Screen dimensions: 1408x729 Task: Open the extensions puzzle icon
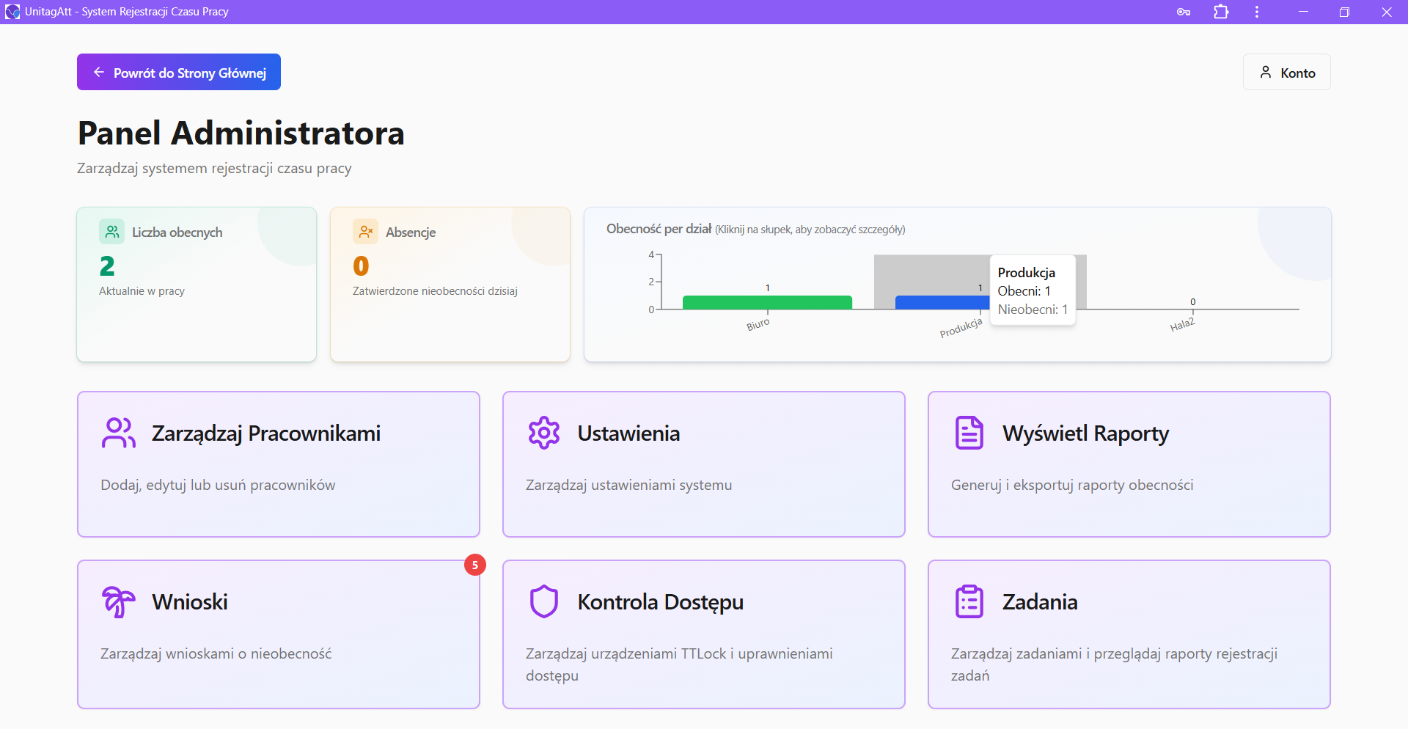1221,12
